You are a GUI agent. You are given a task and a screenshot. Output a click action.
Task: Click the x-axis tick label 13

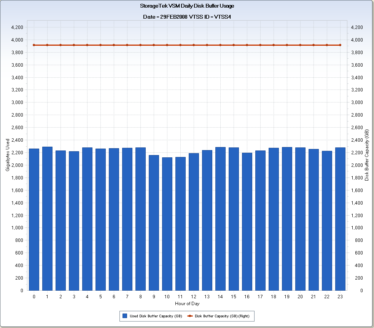pos(207,296)
